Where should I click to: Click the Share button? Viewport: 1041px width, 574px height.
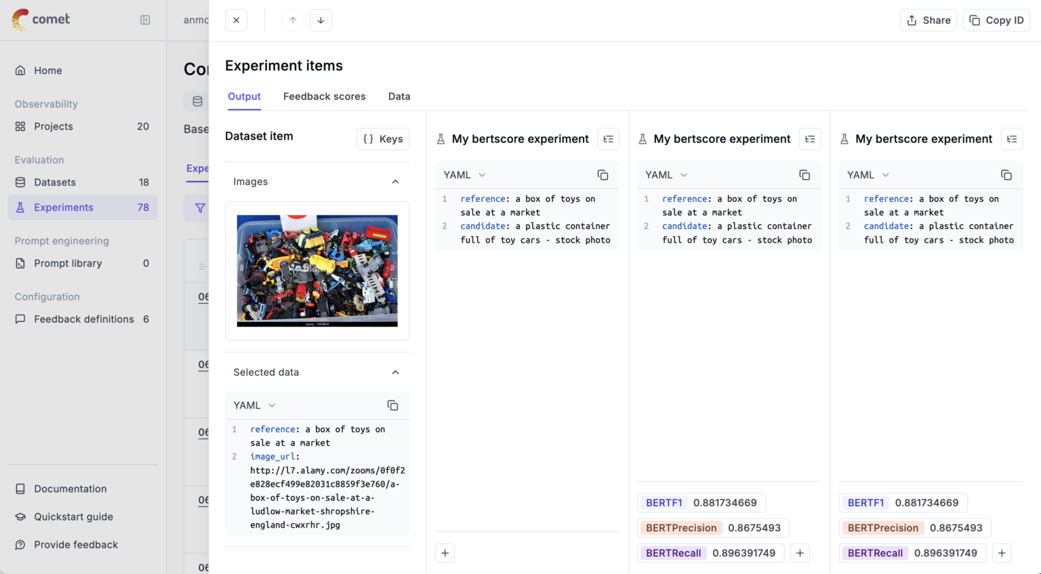coord(928,20)
